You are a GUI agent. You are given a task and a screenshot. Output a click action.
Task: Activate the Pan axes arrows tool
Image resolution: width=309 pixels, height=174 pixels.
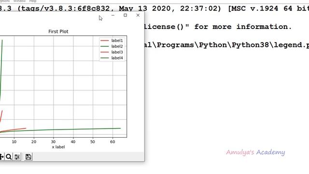coord(1,157)
